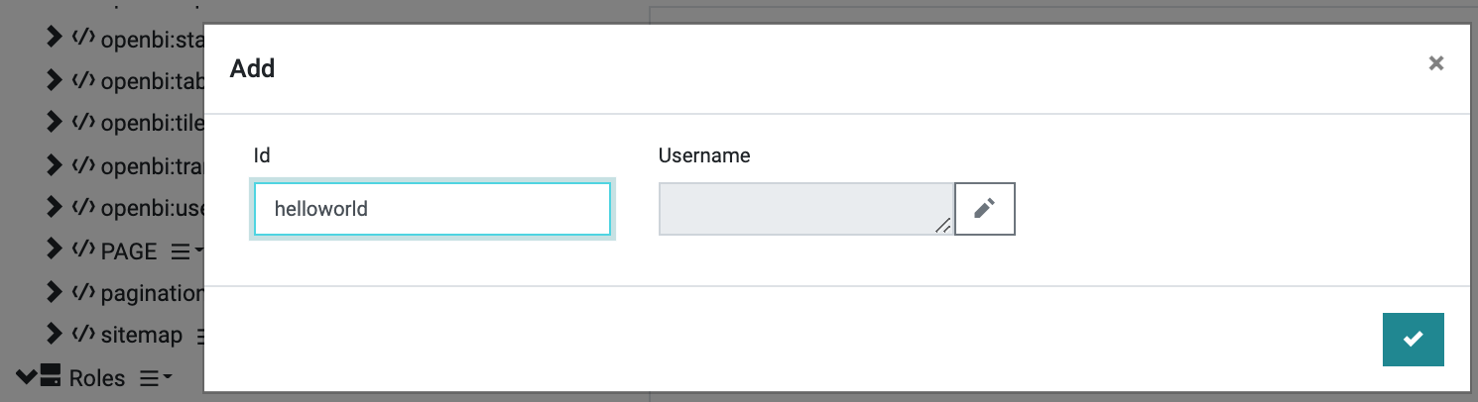
Task: Collapse the Roles section chevron
Action: point(27,377)
